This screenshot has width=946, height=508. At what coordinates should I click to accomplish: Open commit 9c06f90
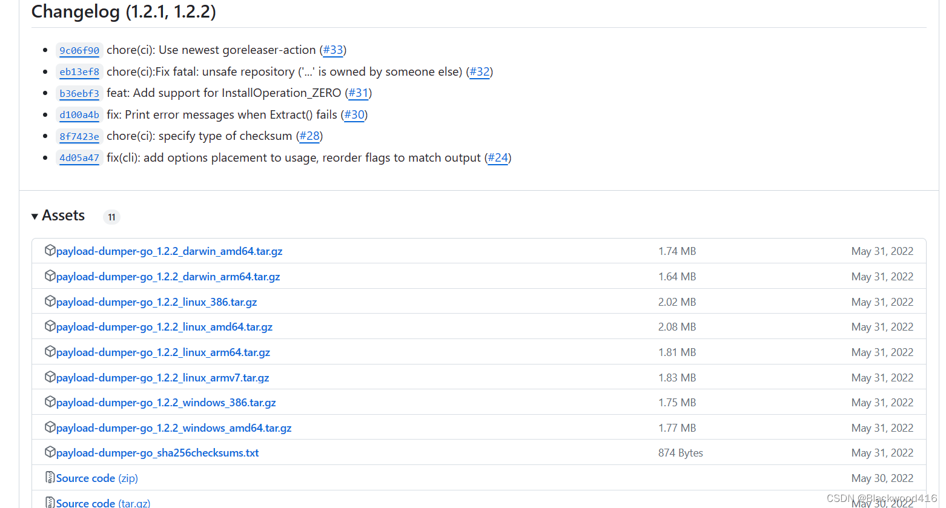pos(79,50)
